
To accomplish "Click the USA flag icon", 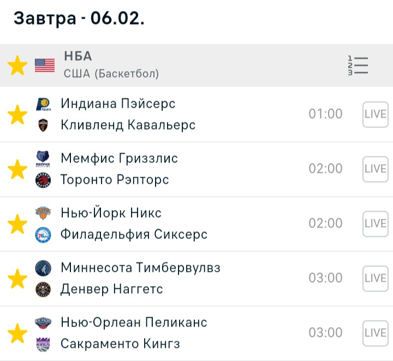I will pos(45,66).
